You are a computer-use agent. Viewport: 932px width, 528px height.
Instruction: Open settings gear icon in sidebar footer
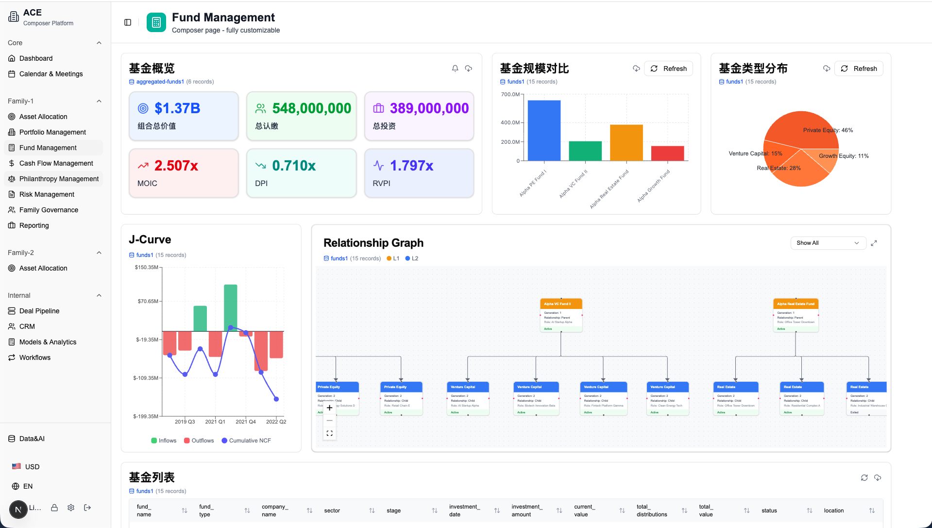[71, 508]
